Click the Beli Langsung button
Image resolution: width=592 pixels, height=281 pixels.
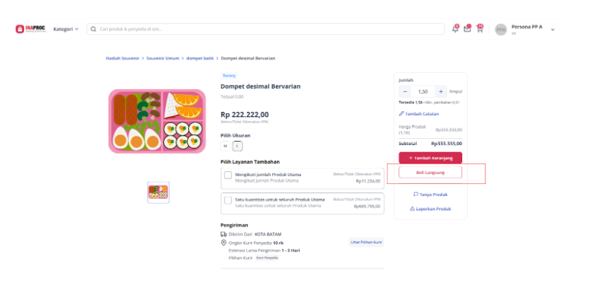430,172
